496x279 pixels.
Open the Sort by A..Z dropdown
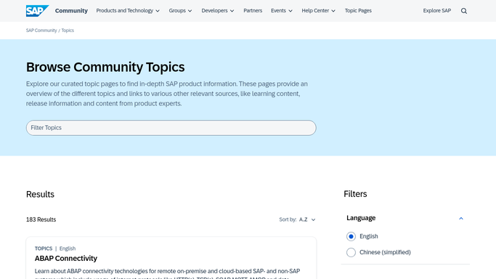click(x=307, y=219)
